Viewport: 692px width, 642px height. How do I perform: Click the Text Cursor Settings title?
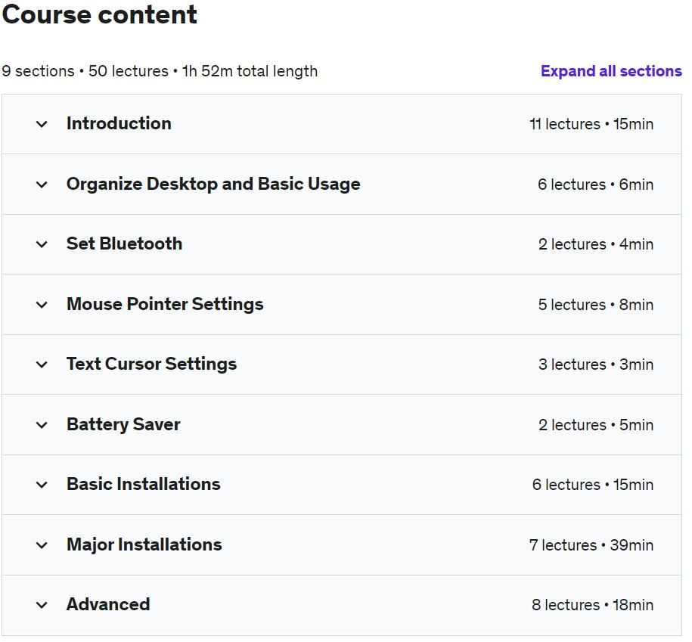pos(151,364)
